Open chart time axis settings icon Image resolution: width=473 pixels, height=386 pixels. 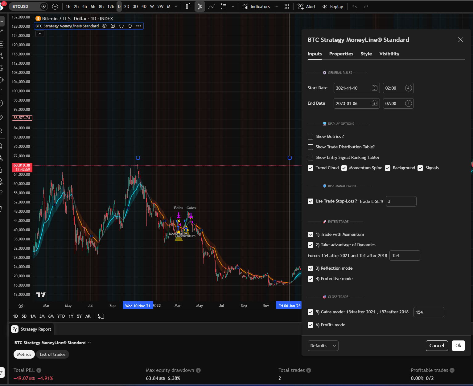(21, 306)
